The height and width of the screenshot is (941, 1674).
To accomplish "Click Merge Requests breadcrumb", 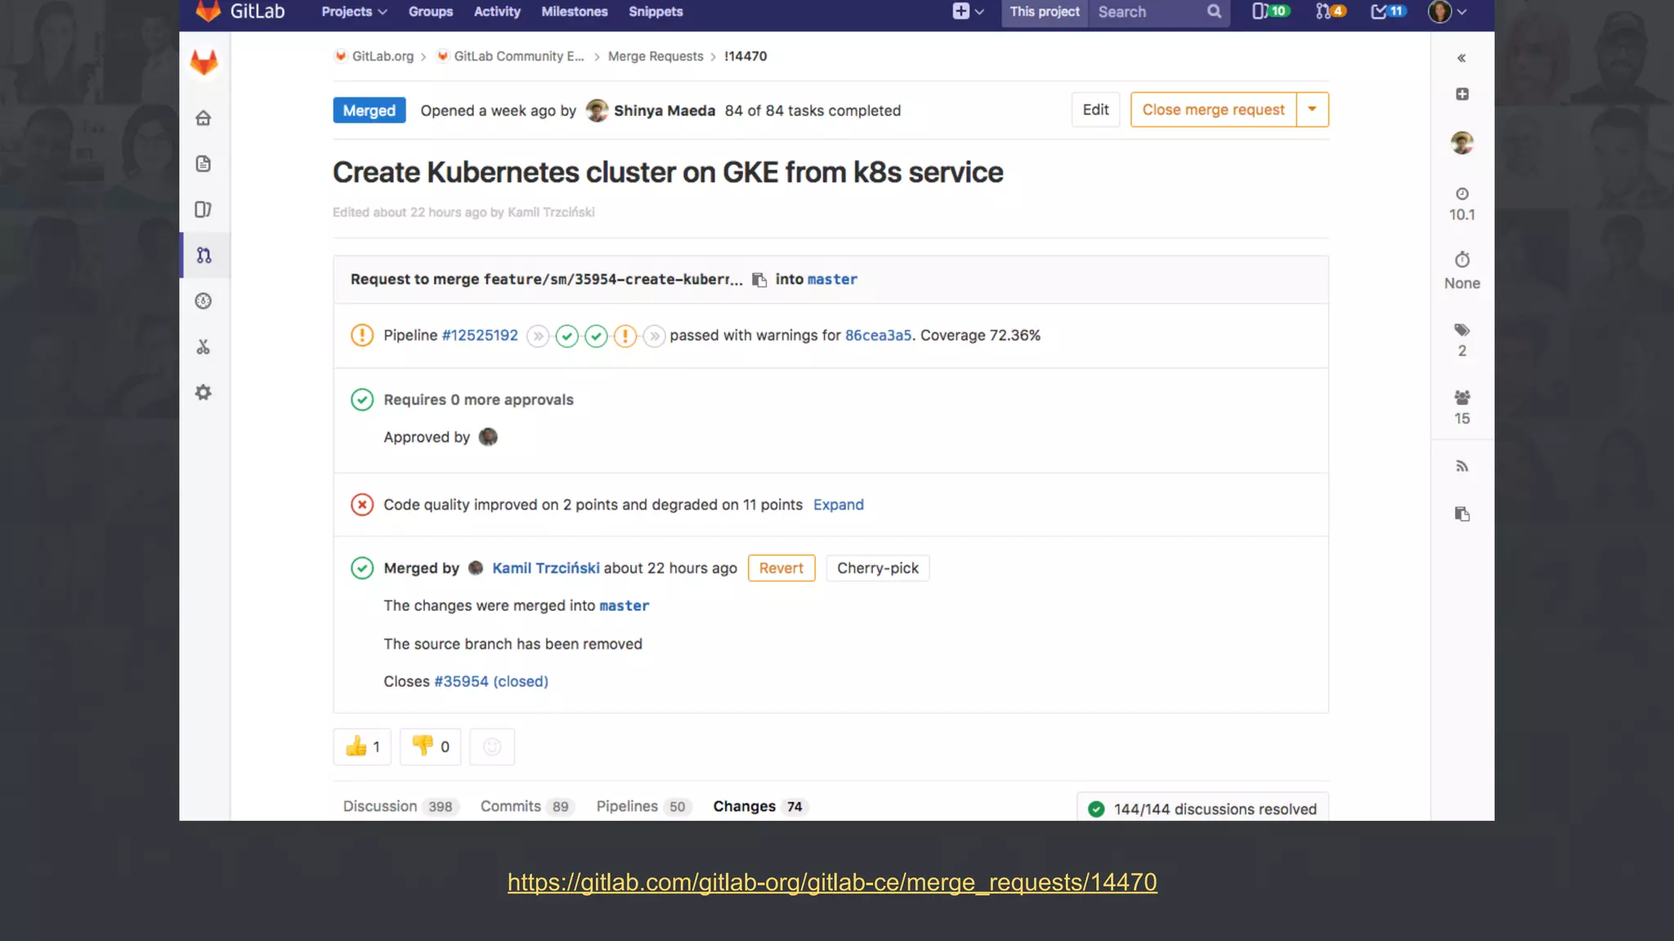I will pos(656,56).
